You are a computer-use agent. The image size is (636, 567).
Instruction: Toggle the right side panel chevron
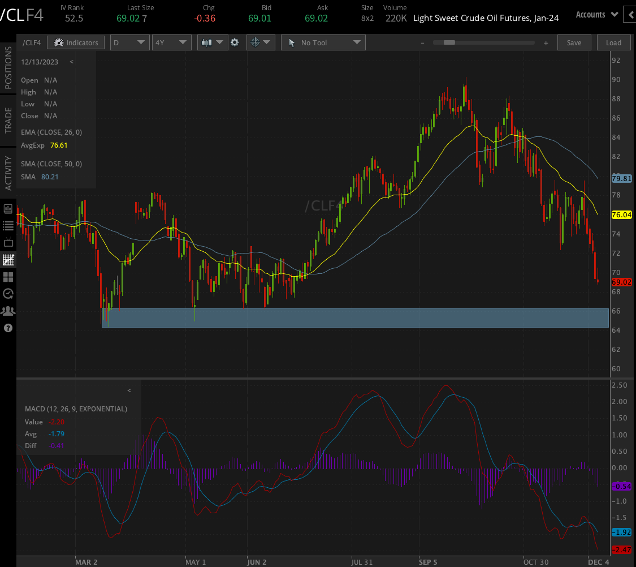(x=630, y=15)
